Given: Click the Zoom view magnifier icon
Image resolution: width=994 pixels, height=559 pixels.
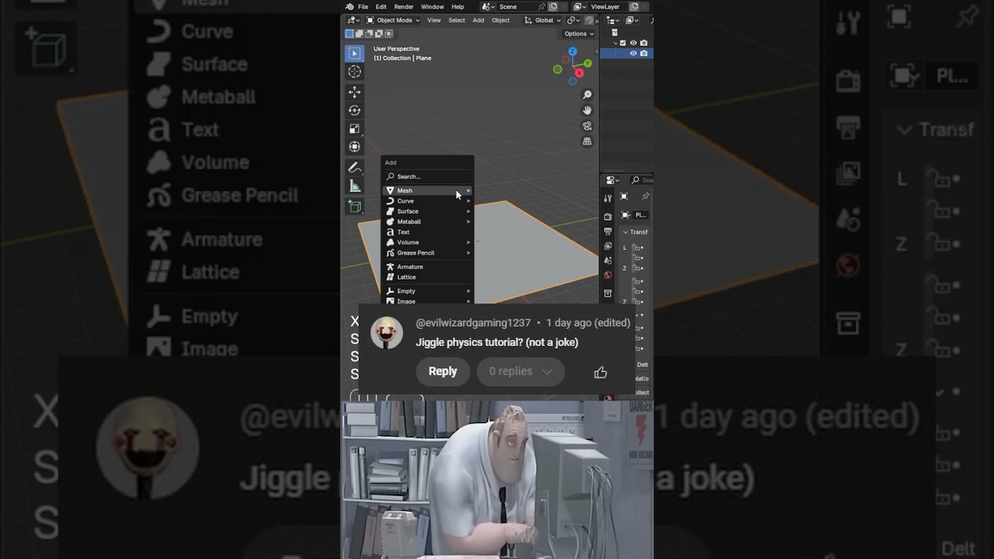Looking at the screenshot, I should [587, 95].
